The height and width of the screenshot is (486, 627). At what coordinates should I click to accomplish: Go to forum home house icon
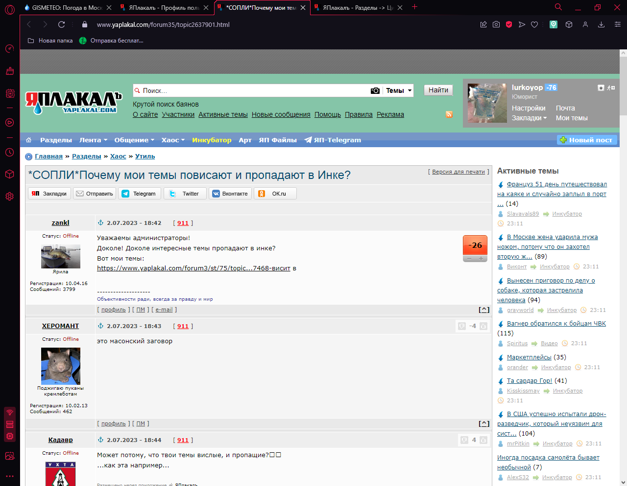pyautogui.click(x=28, y=140)
